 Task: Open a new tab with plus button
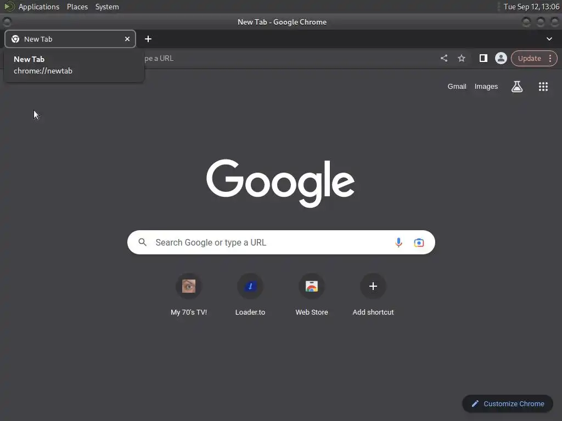pyautogui.click(x=148, y=39)
